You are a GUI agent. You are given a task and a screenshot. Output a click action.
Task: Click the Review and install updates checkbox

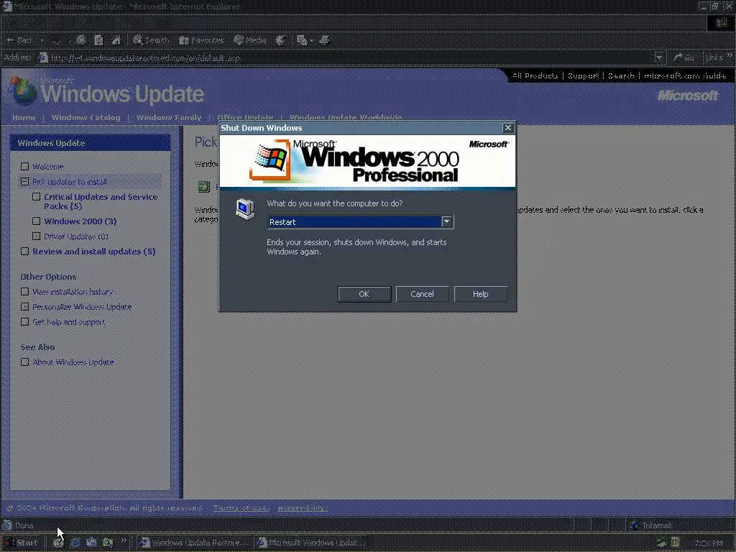25,252
